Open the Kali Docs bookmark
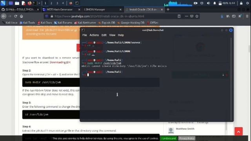 (x=45, y=23)
